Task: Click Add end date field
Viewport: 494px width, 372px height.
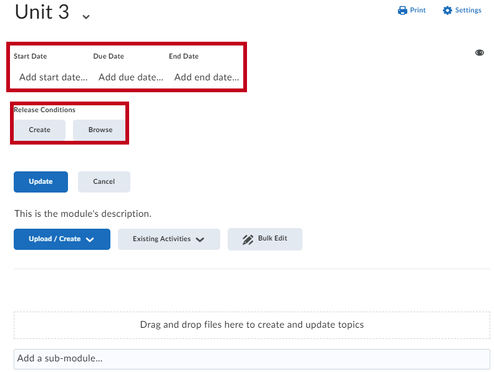Action: click(206, 77)
